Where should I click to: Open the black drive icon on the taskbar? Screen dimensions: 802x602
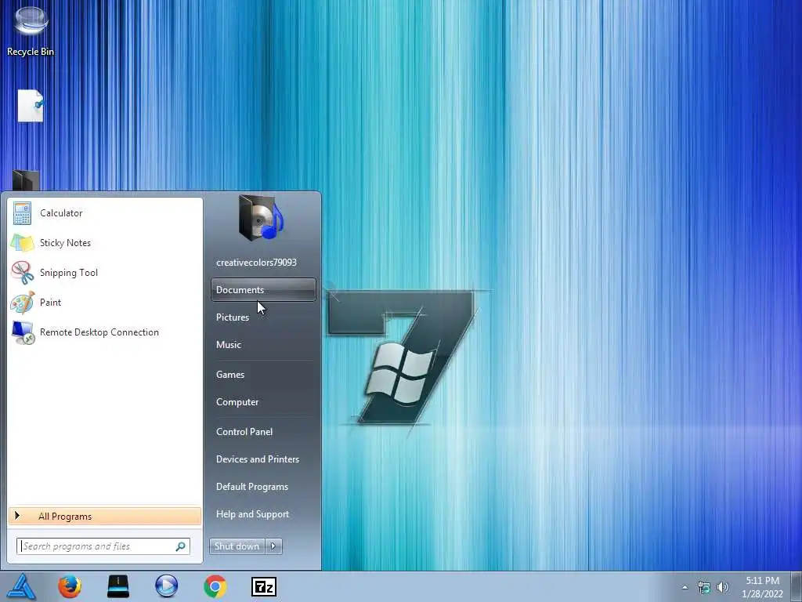pos(118,586)
